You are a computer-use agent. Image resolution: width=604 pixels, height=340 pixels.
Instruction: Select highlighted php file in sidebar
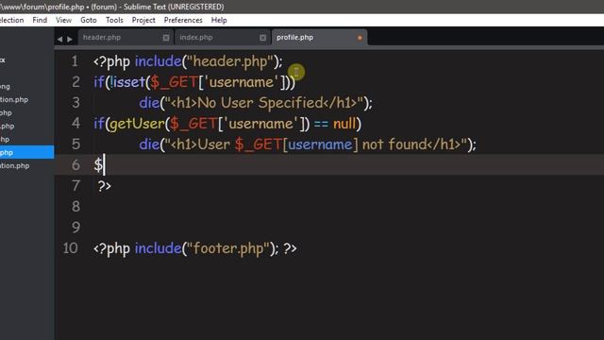click(27, 152)
